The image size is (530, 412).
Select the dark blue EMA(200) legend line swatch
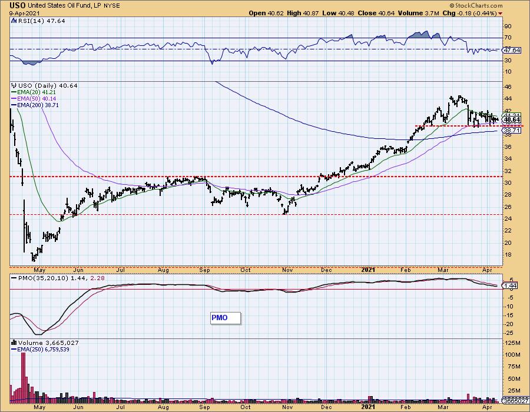pos(14,105)
